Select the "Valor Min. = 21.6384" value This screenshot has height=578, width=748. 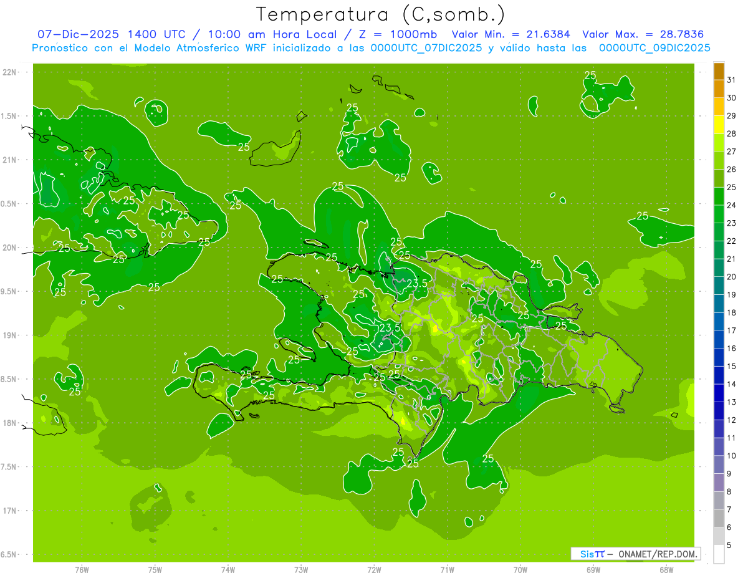tap(511, 34)
